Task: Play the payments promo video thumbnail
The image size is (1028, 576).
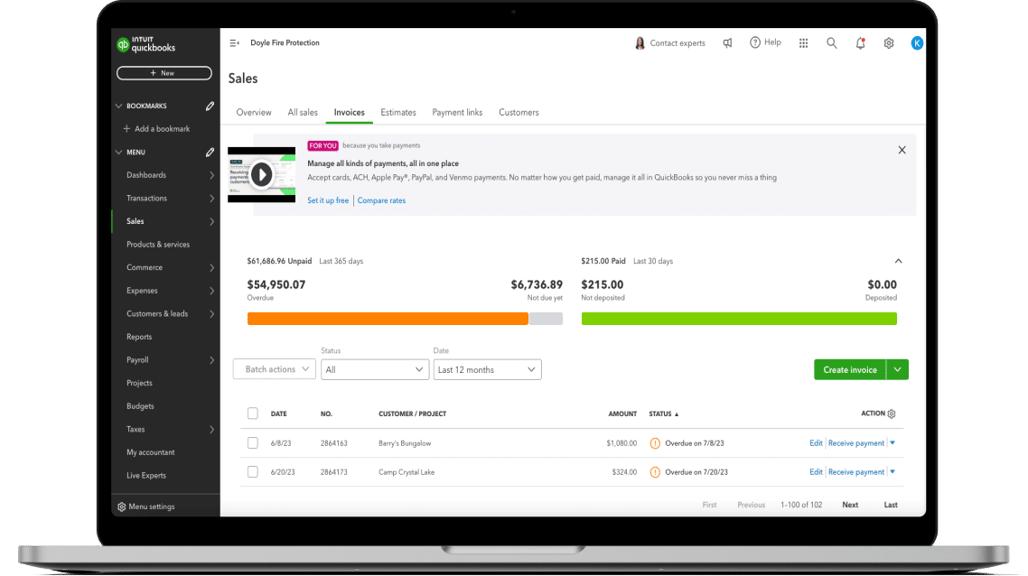Action: pos(261,174)
